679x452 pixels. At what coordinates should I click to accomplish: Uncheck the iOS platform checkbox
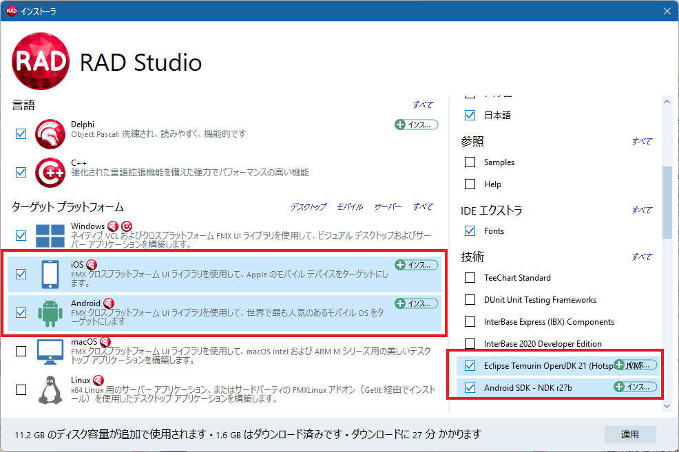pos(21,275)
